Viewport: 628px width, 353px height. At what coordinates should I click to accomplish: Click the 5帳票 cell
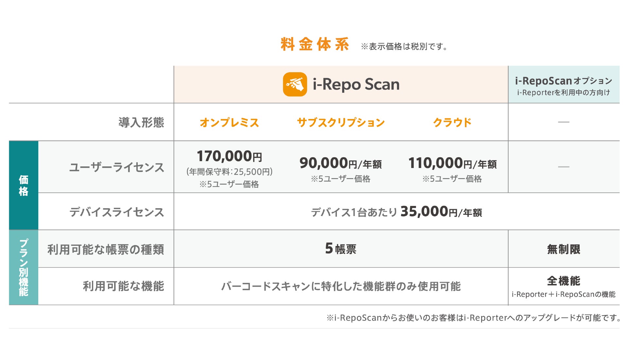(x=340, y=249)
